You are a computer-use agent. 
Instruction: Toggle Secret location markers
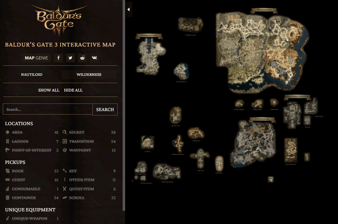[89, 132]
